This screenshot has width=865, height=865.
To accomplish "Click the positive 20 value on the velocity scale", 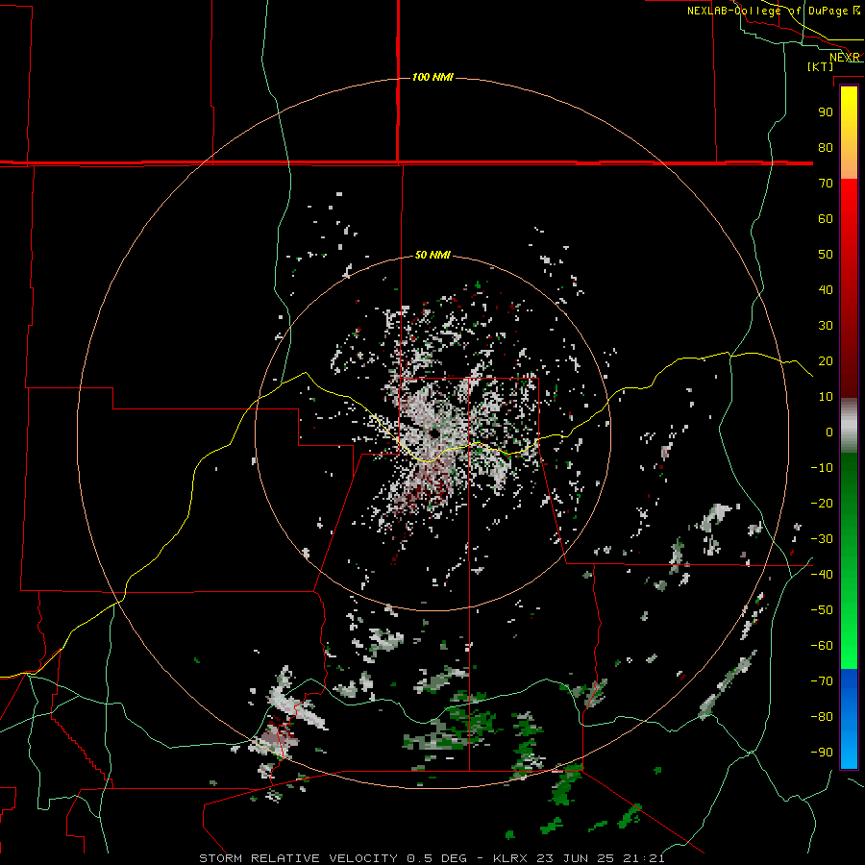I will 826,361.
